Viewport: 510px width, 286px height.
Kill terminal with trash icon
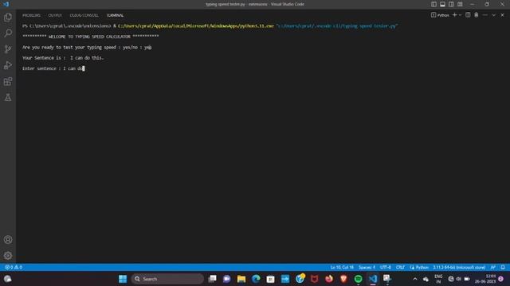tap(477, 15)
